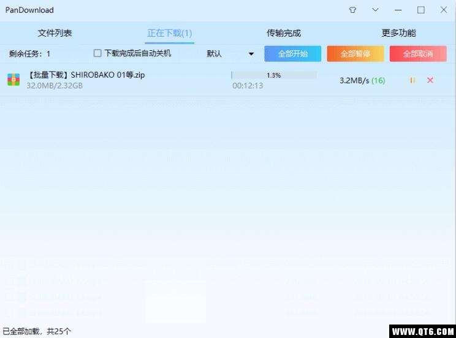
Task: Click the 剩余任务: 1 label
Action: click(x=29, y=54)
